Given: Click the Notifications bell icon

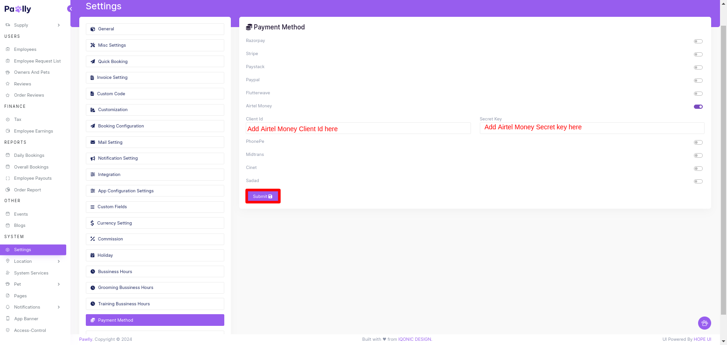Looking at the screenshot, I should point(7,307).
